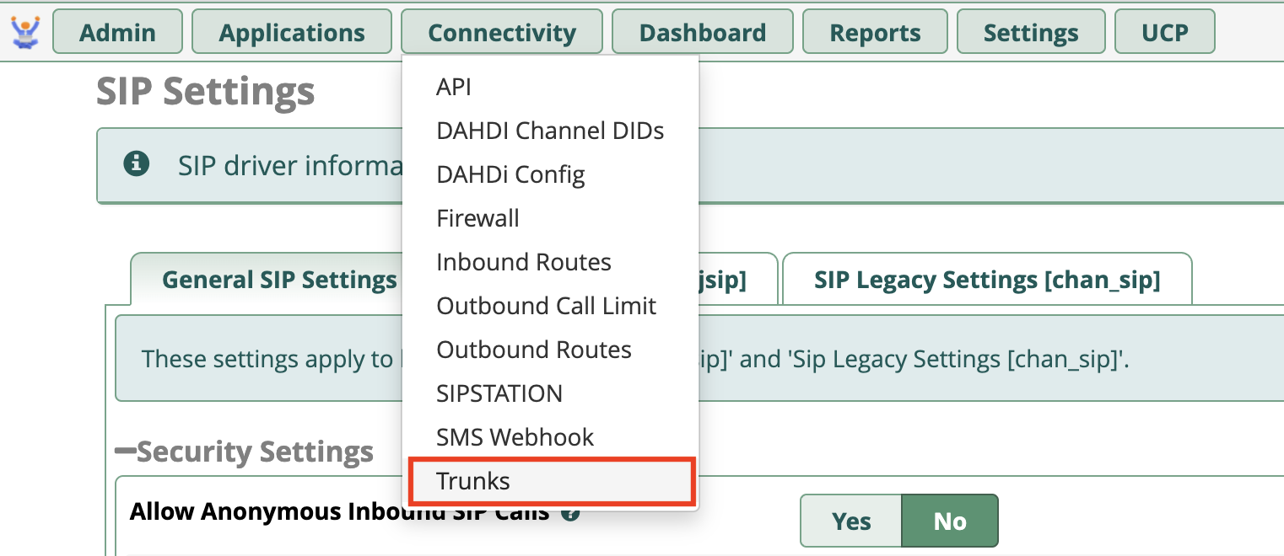Click the FreePBX mascot logo icon

point(24,32)
